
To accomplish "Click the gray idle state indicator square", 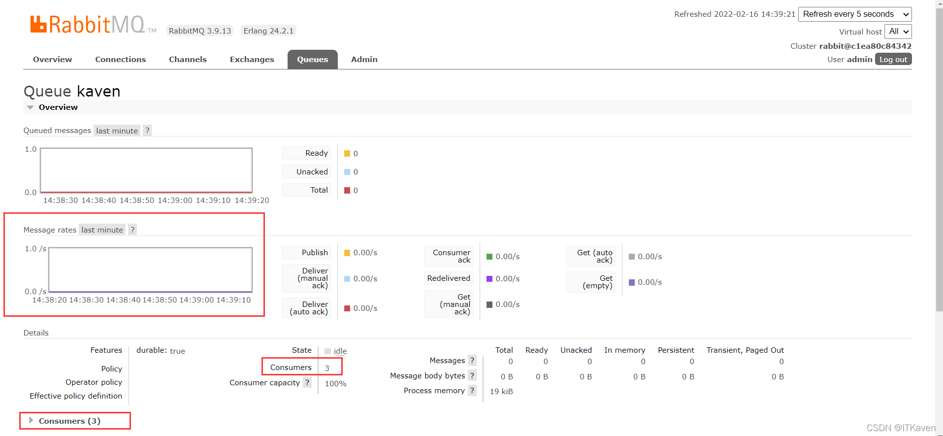I will click(x=327, y=351).
